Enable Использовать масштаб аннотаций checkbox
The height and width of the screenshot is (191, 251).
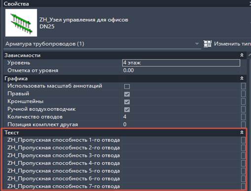(x=127, y=87)
